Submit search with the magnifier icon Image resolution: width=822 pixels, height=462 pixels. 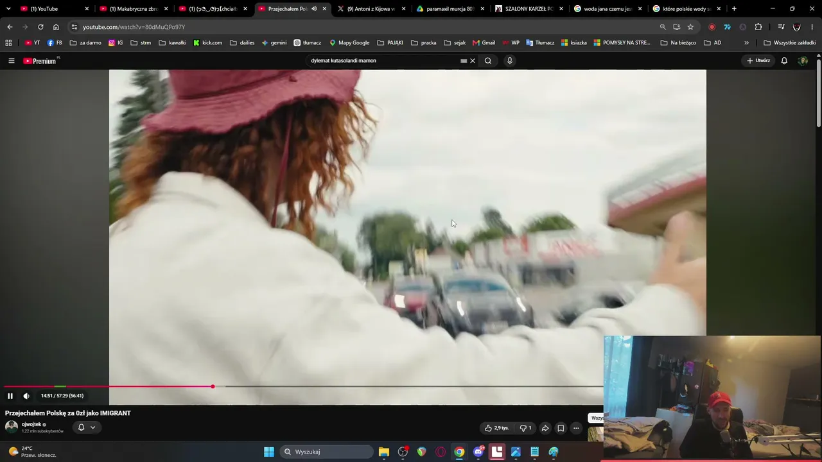488,61
